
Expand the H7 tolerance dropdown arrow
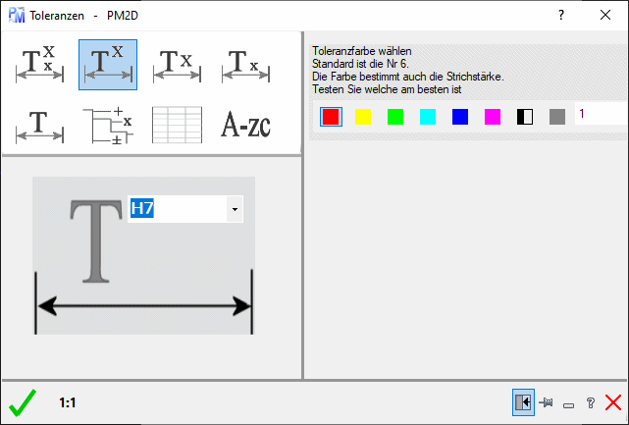(x=234, y=208)
